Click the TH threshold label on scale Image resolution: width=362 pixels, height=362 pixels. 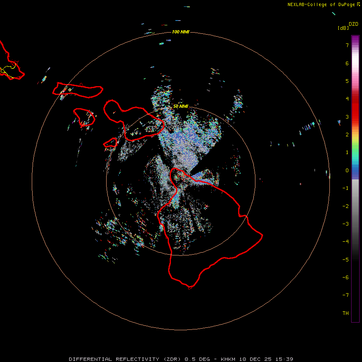point(346,313)
